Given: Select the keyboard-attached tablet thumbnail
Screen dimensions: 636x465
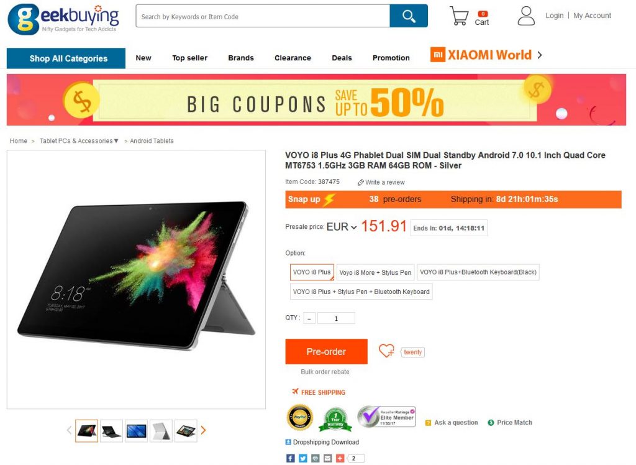Looking at the screenshot, I should pos(112,430).
